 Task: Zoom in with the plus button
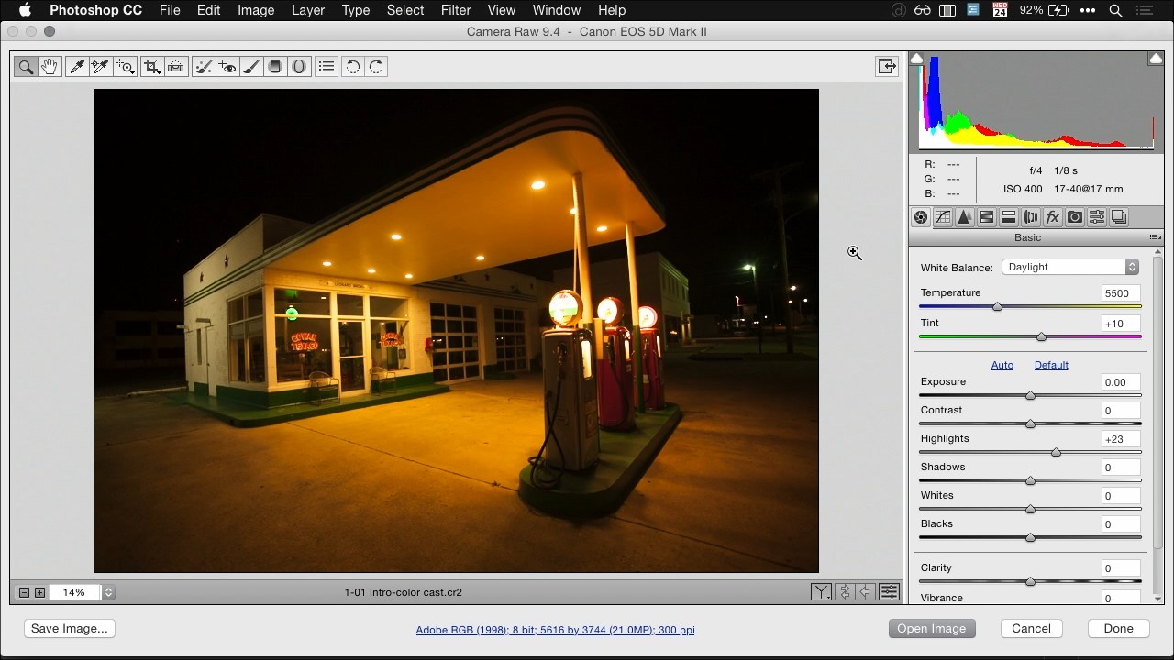click(x=39, y=592)
